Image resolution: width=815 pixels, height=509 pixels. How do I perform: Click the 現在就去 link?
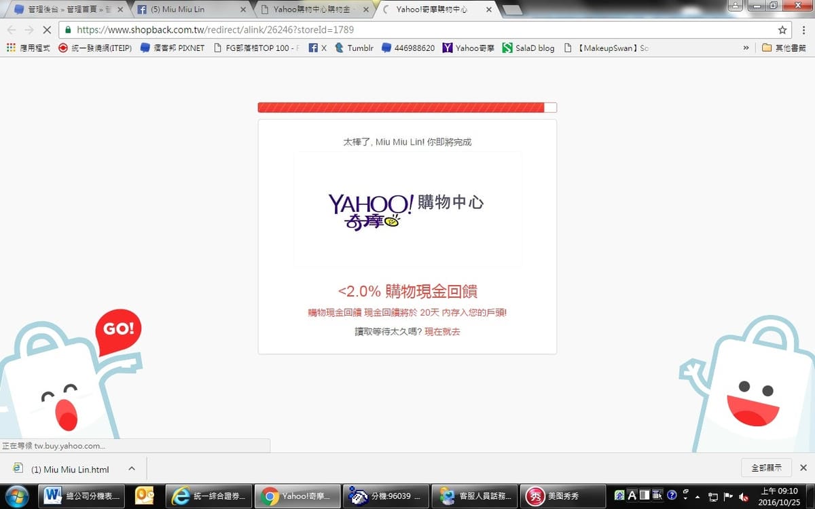[442, 332]
